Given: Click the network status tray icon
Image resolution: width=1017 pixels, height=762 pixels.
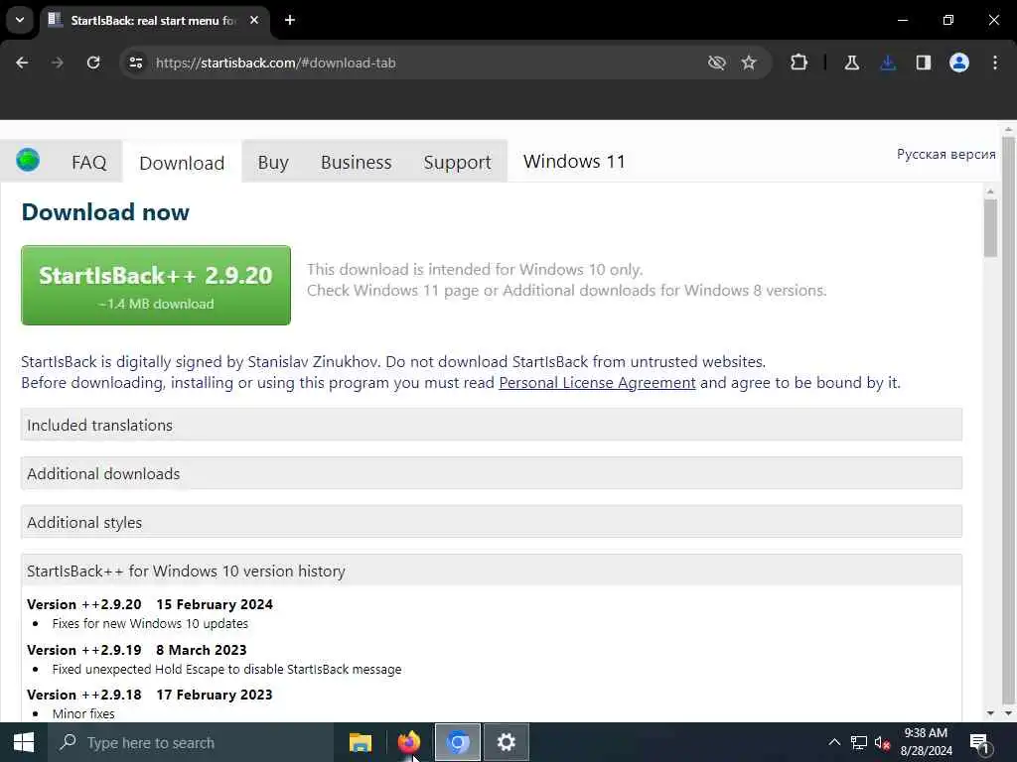Looking at the screenshot, I should coord(859,742).
